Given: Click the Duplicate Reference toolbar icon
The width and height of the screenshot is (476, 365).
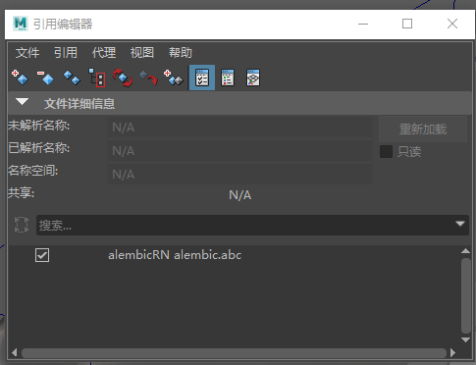Looking at the screenshot, I should 72,78.
